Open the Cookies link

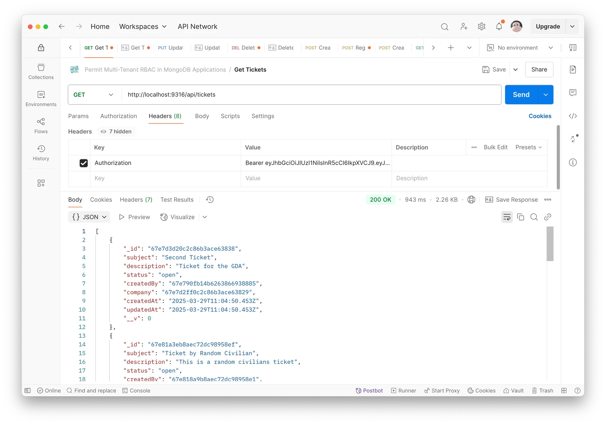coord(540,116)
